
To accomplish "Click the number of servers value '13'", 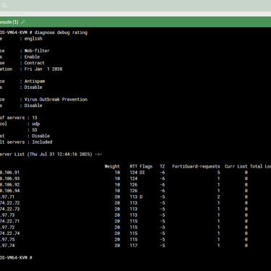I will click(x=35, y=118).
